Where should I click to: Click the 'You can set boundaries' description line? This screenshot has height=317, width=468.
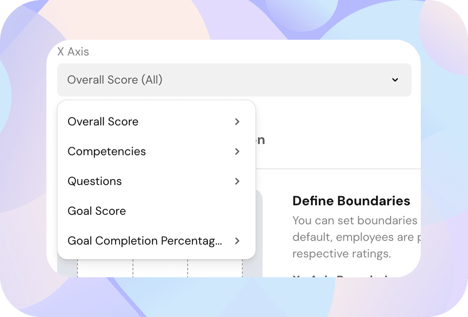point(355,221)
